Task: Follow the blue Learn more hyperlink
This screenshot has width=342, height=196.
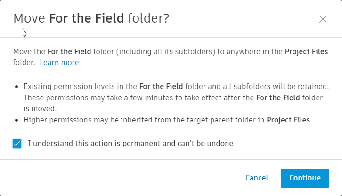Action: click(59, 62)
